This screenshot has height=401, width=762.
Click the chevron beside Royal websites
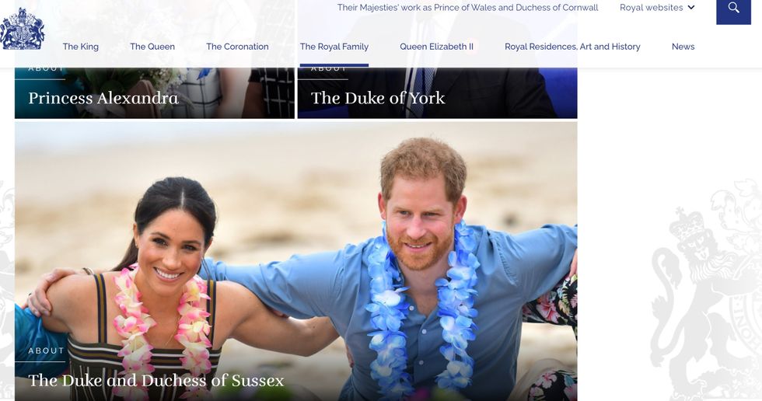tap(691, 8)
